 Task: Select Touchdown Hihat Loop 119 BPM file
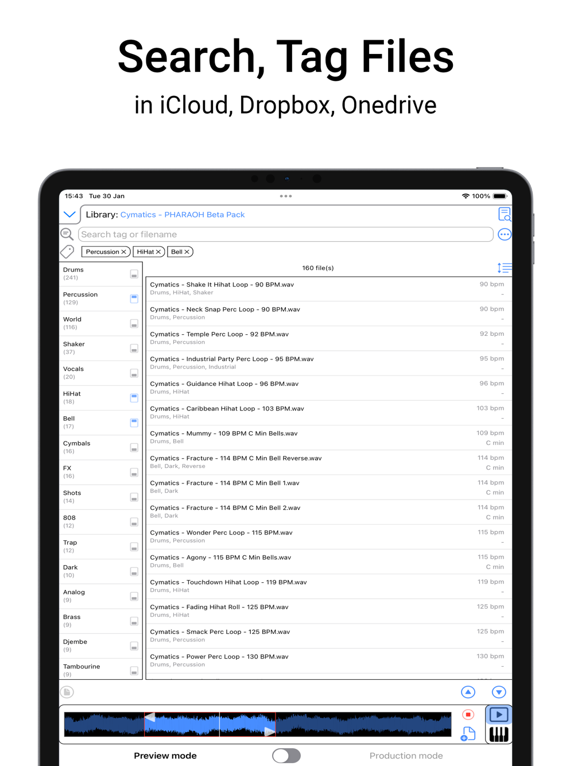click(329, 586)
